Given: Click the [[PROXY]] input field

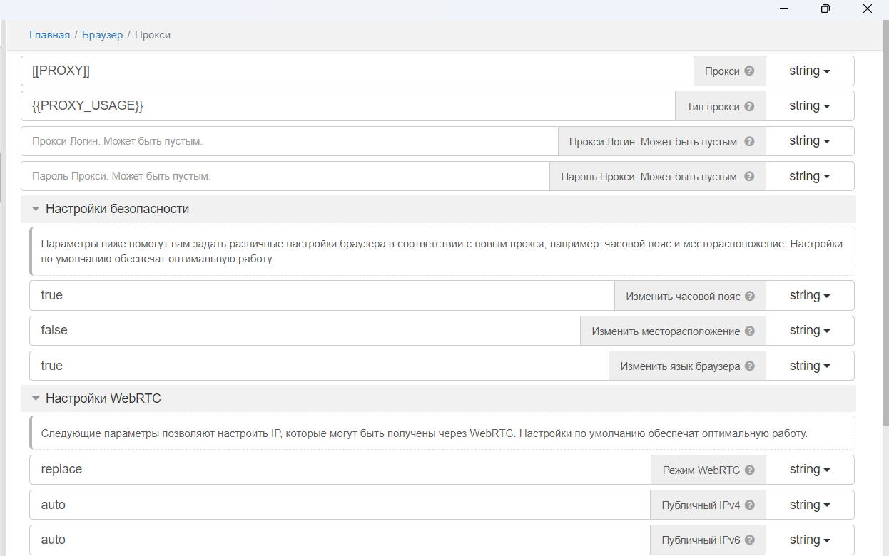Looking at the screenshot, I should point(357,71).
